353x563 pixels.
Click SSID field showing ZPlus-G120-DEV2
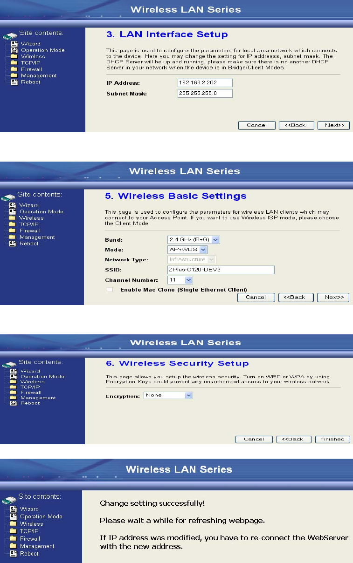point(221,270)
